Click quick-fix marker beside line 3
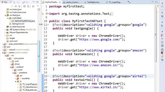Viewport: 165px width, 92px height. tap(43, 14)
